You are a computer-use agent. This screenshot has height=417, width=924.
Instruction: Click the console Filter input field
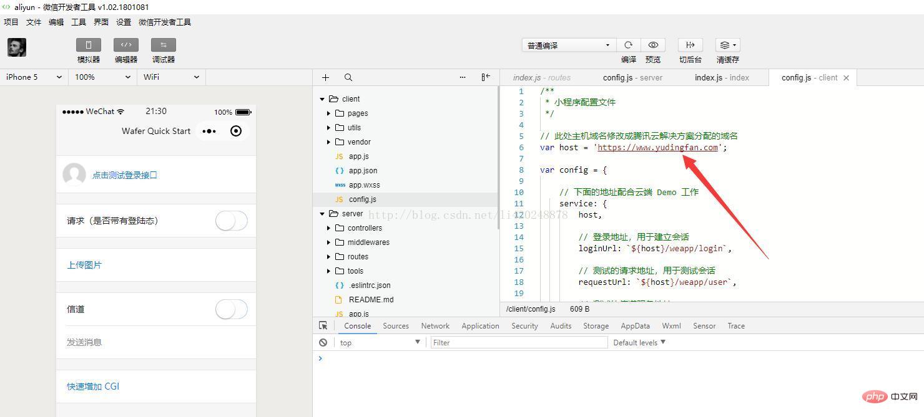(x=519, y=342)
